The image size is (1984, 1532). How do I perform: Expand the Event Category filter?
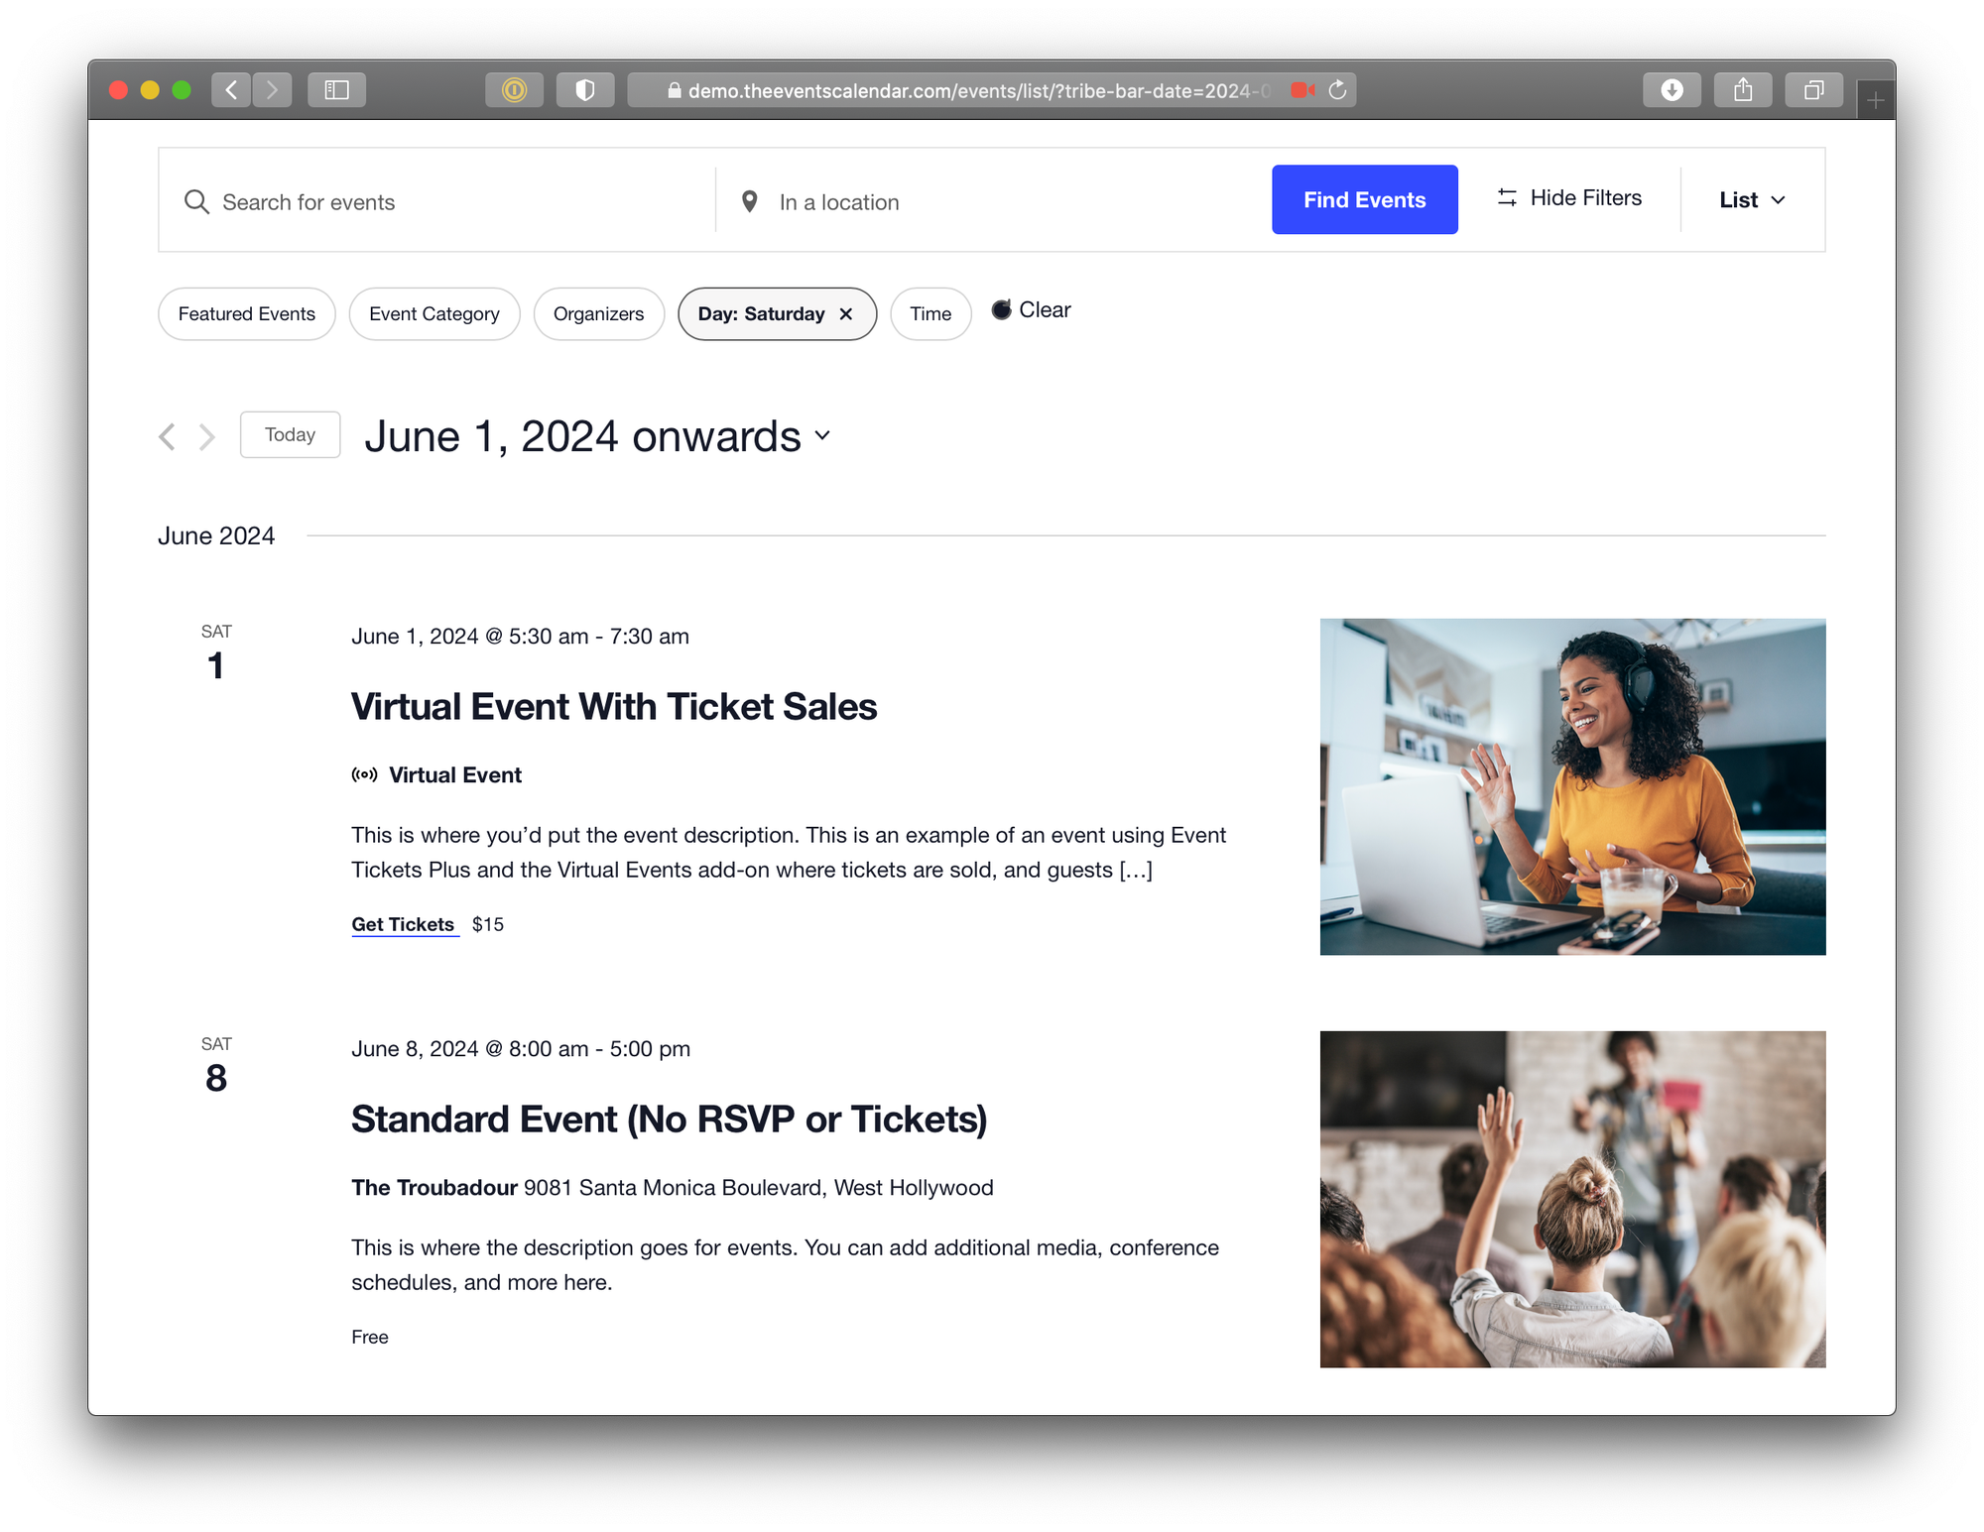[x=434, y=314]
